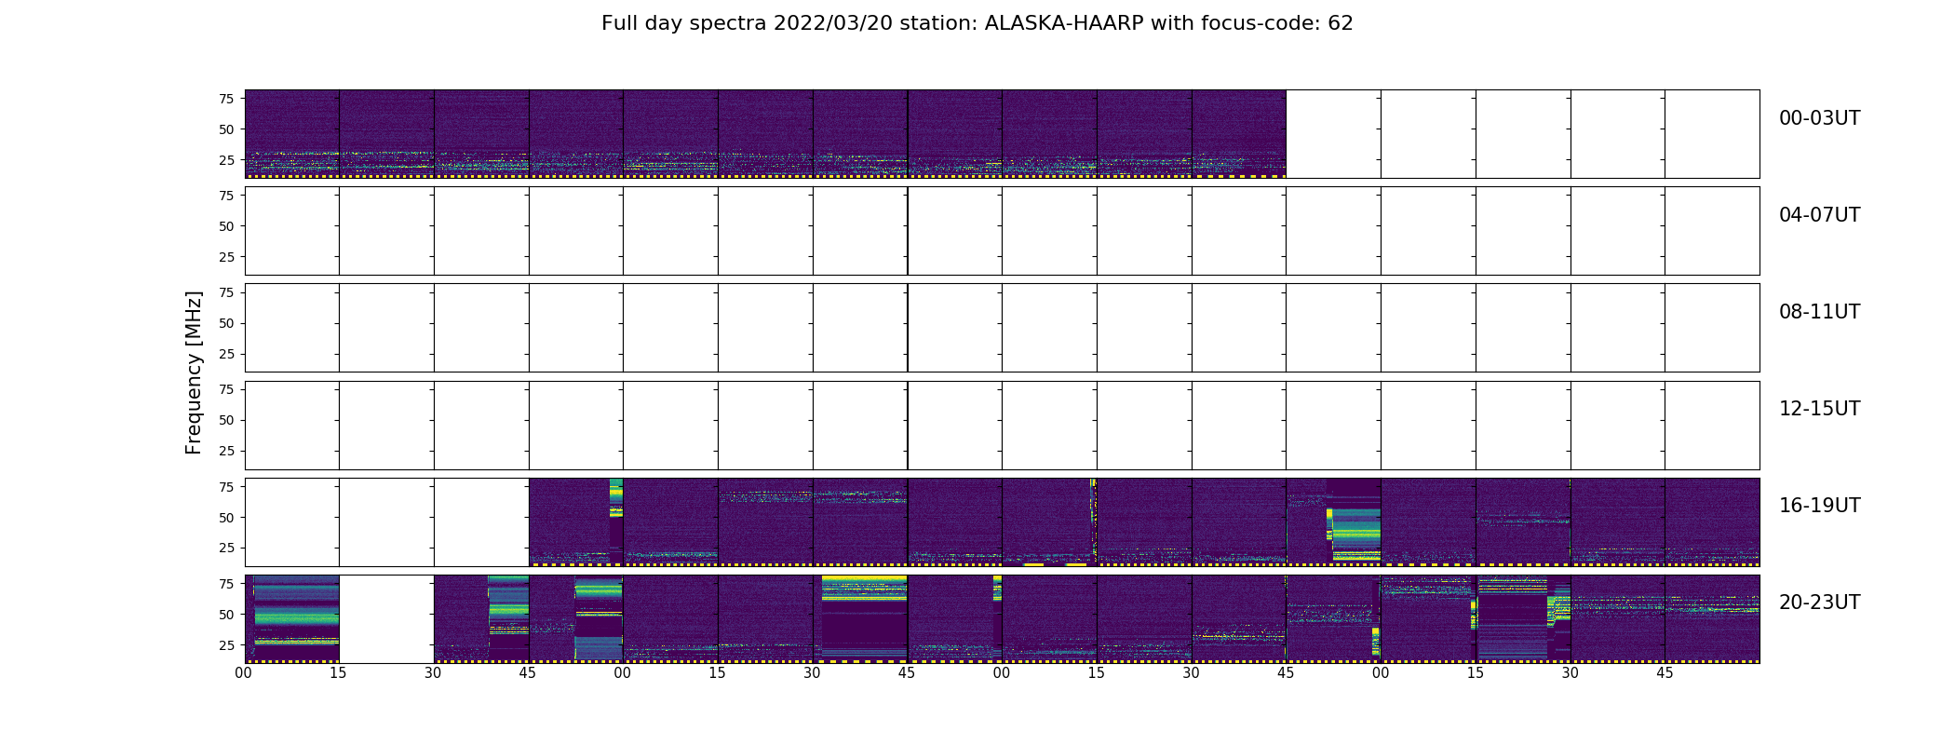Select the '50' y-tick of the 04-07UT row
The image size is (1955, 745).
click(226, 226)
